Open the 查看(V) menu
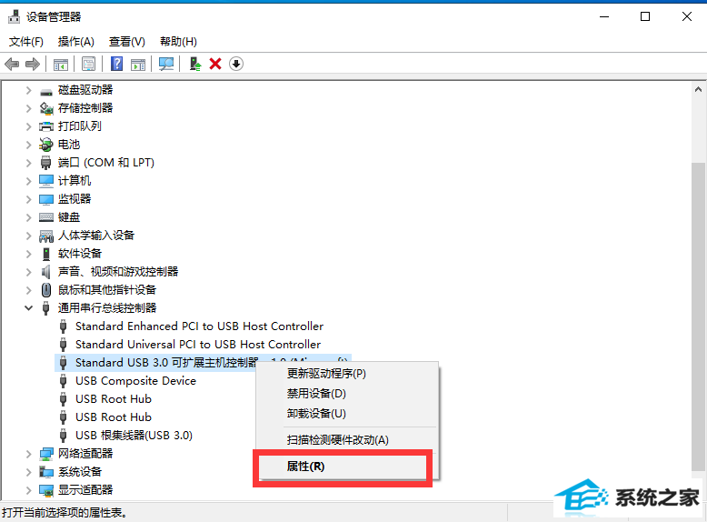707x522 pixels. click(x=126, y=42)
